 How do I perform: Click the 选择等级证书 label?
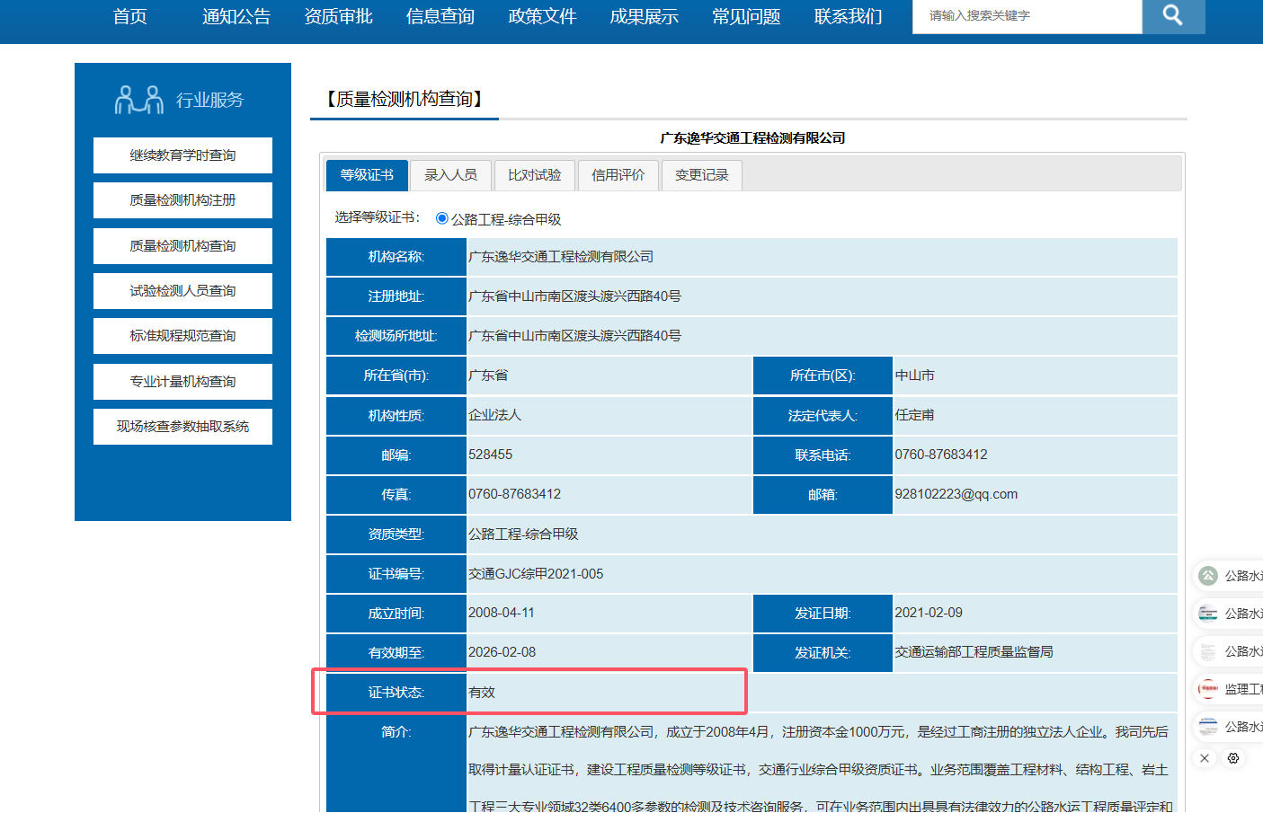(378, 217)
